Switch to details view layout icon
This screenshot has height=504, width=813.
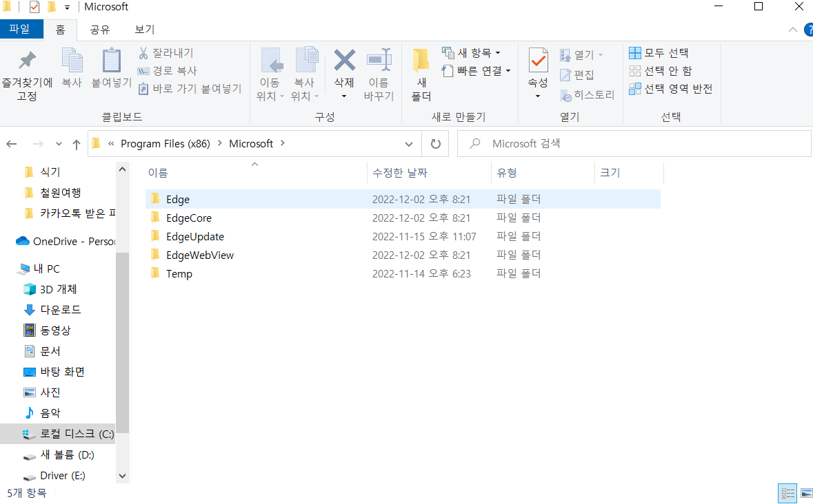click(788, 493)
